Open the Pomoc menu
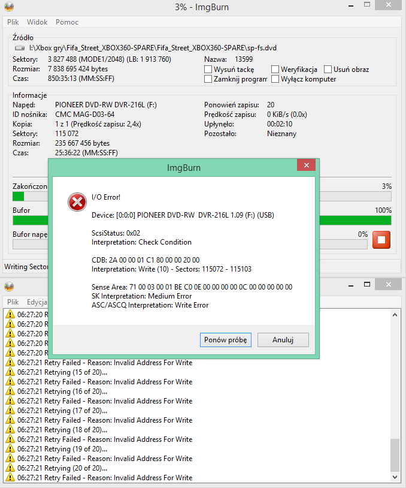This screenshot has width=406, height=488. pos(67,22)
